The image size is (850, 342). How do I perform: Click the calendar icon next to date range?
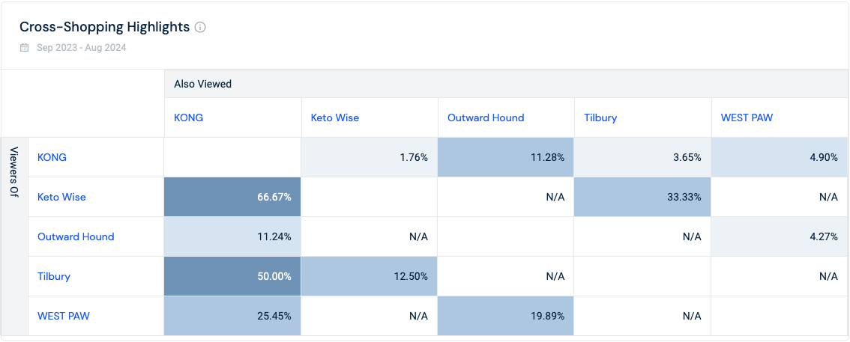[25, 48]
